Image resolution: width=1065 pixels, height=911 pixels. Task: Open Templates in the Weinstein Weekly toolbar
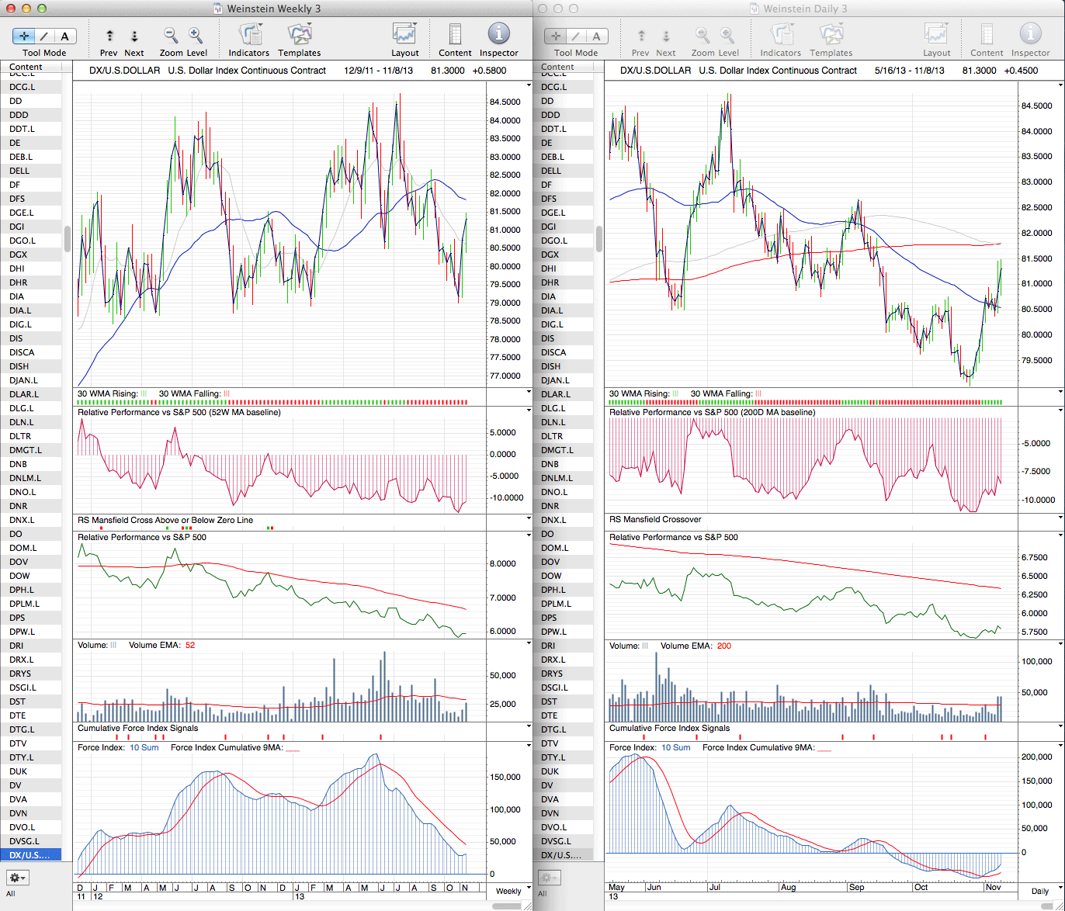coord(299,35)
